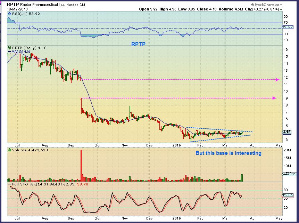The width and height of the screenshot is (299, 223).
Task: Click the Volume 4,473,610 legend text
Action: [30, 150]
